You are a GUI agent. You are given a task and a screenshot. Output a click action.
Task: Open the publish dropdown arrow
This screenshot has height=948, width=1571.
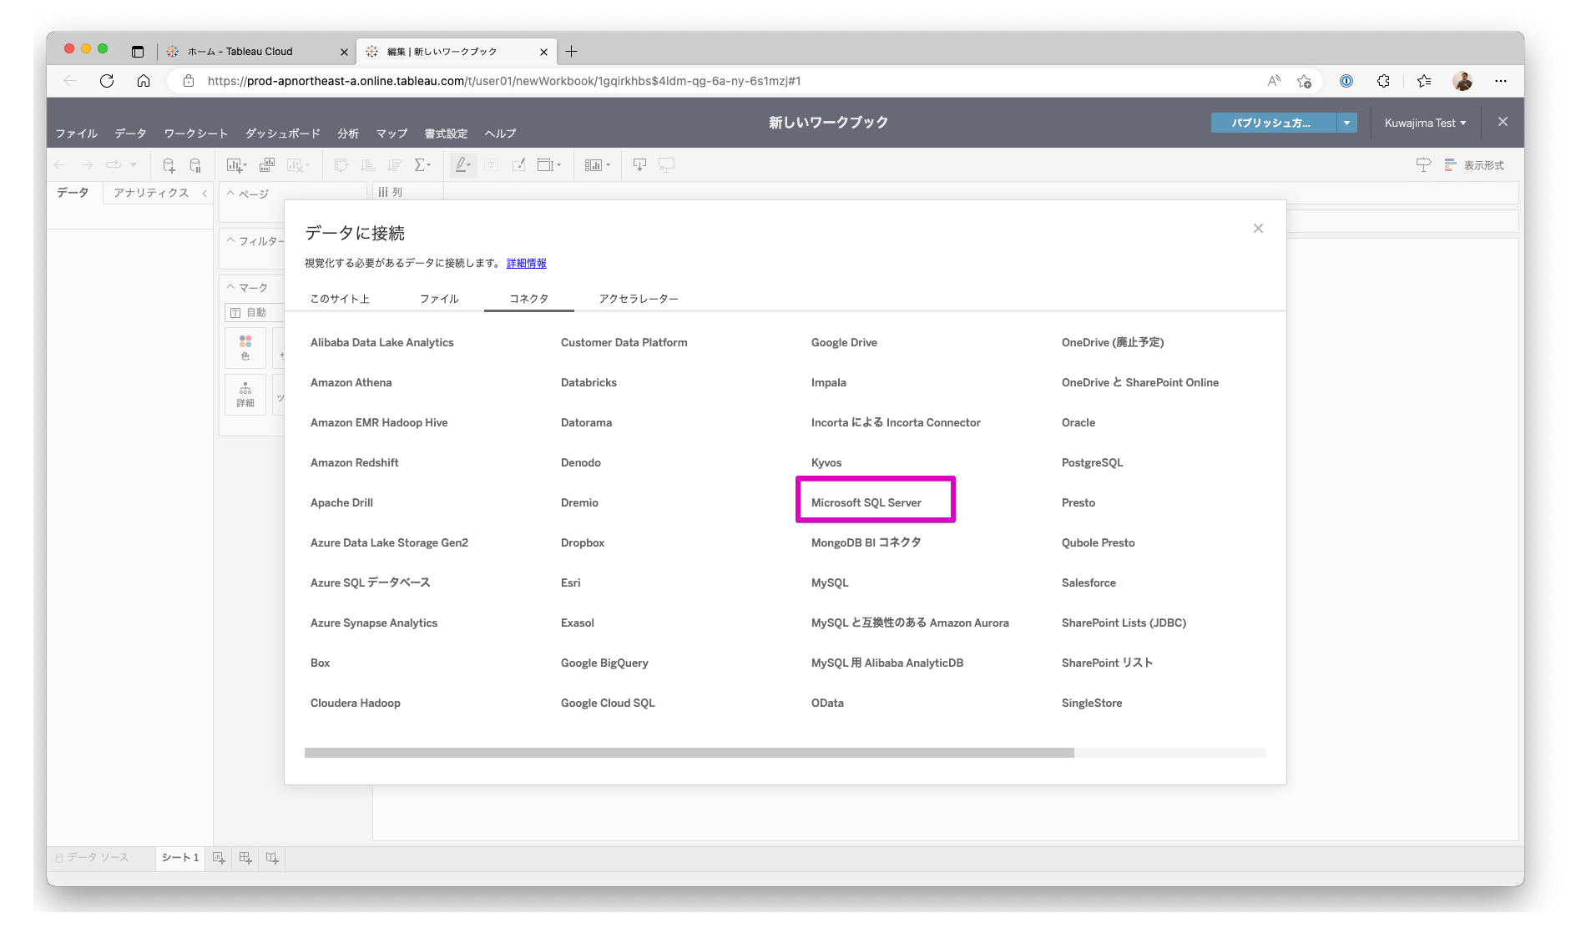[1346, 123]
